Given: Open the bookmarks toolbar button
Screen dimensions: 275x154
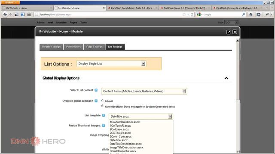Looking at the screenshot, I should [259, 15].
